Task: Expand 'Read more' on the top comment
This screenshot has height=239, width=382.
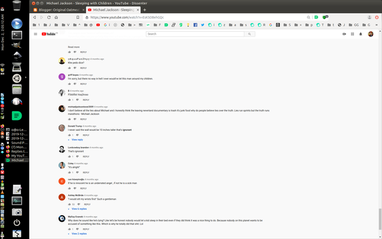Action: tap(73, 47)
